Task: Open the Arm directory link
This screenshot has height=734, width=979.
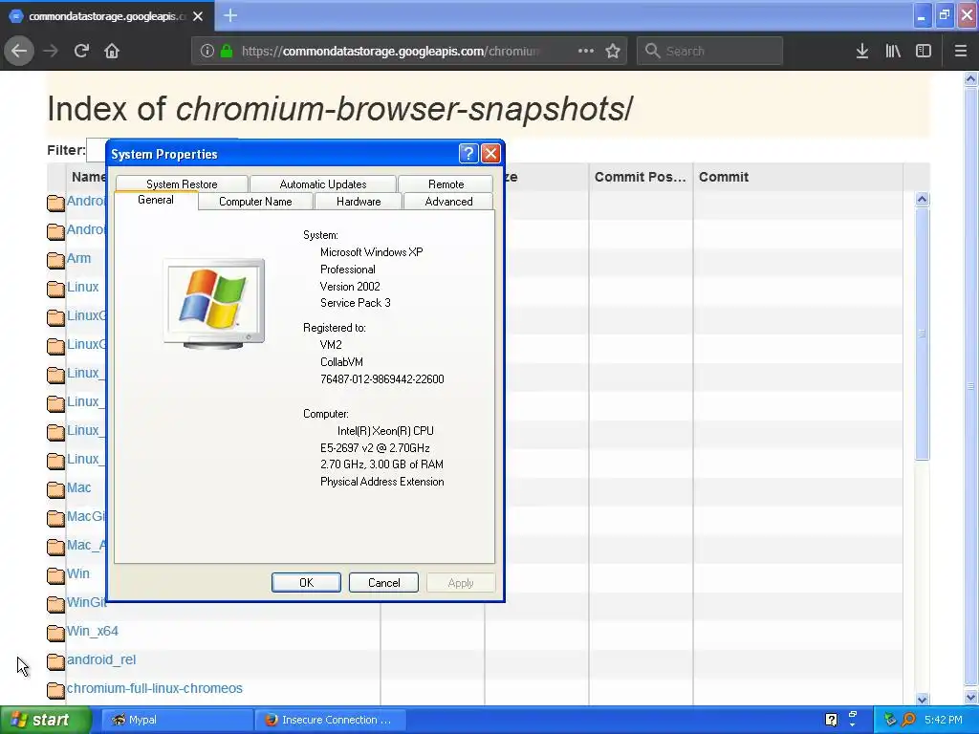Action: [x=78, y=258]
